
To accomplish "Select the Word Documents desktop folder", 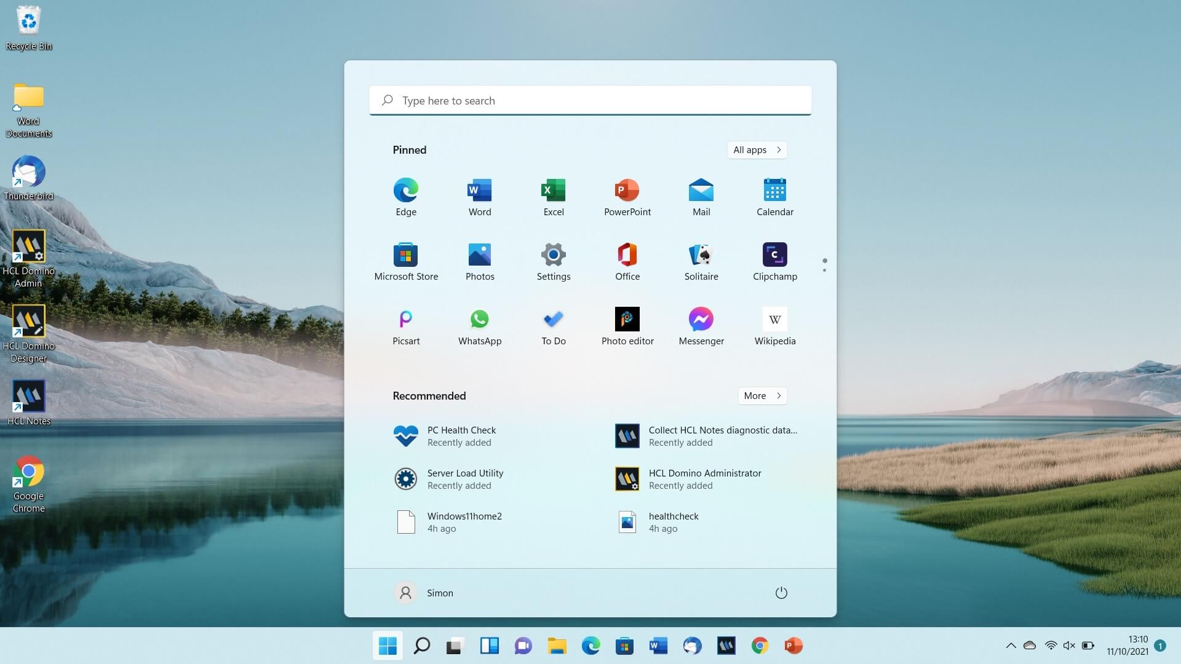I will [x=28, y=109].
